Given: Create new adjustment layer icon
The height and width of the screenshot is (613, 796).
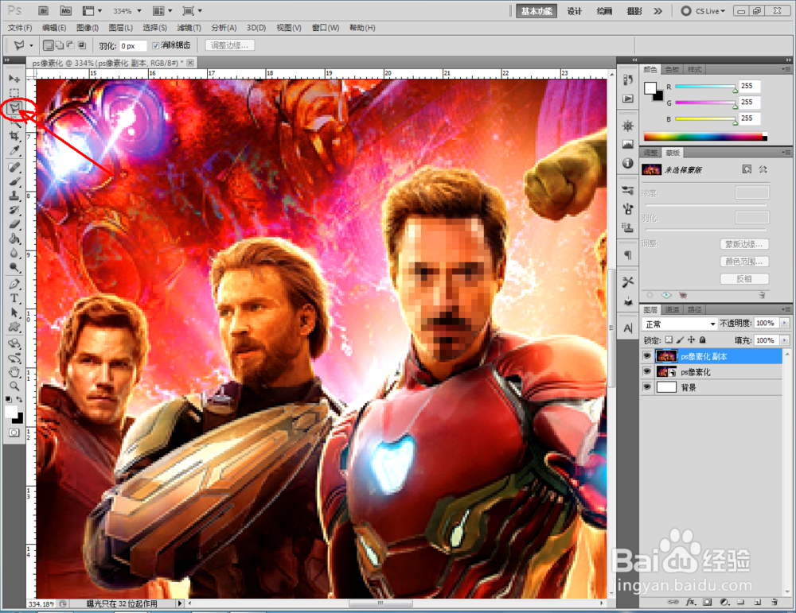Looking at the screenshot, I should (x=724, y=602).
